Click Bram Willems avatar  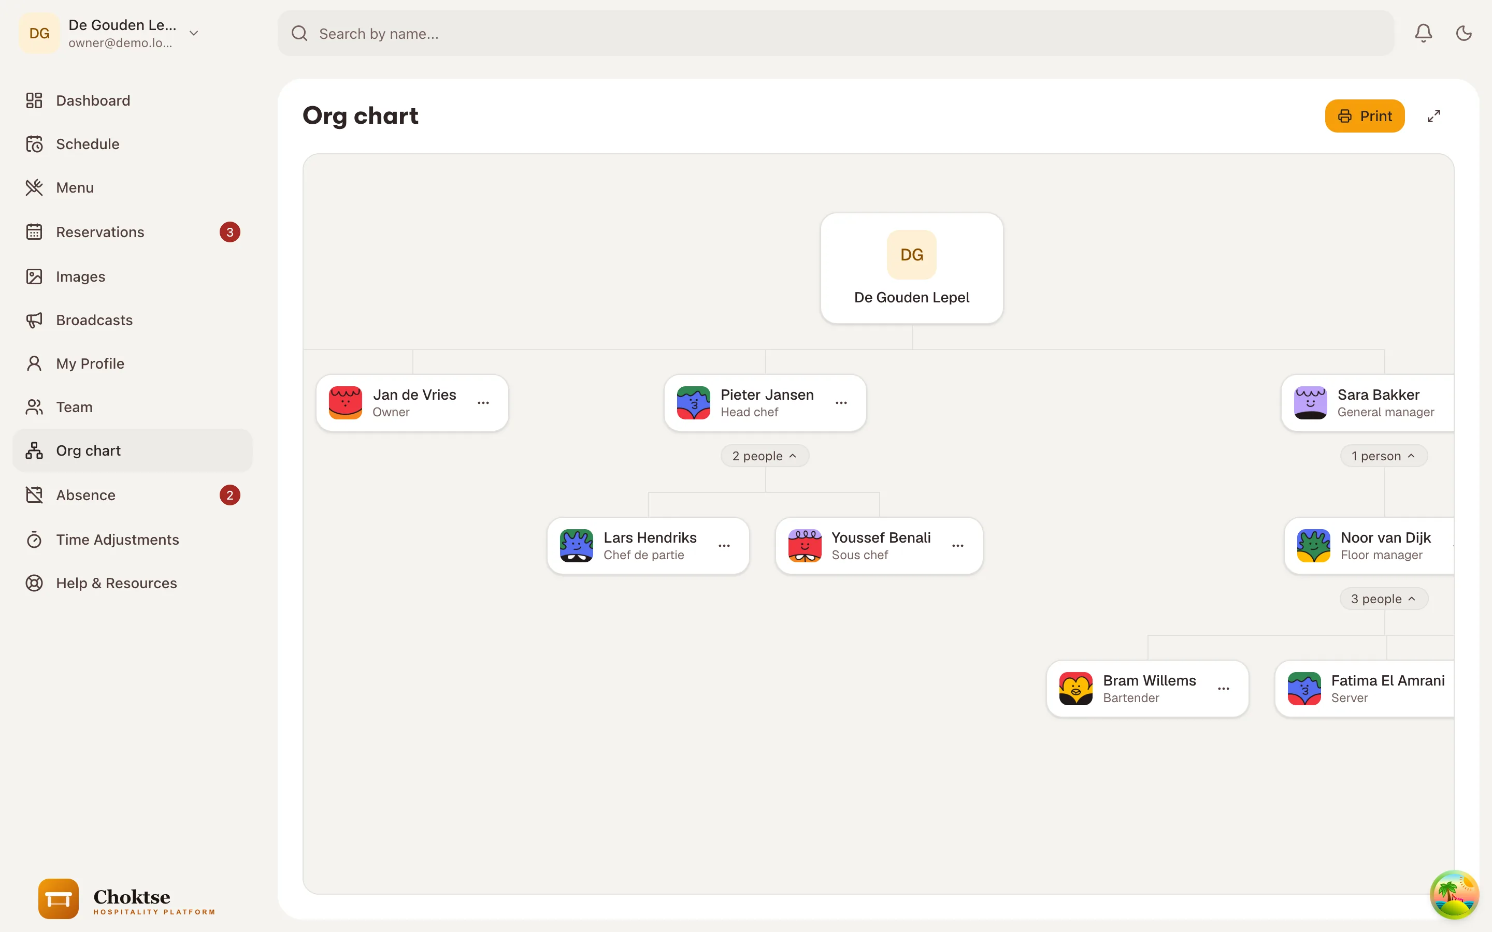[x=1075, y=689]
